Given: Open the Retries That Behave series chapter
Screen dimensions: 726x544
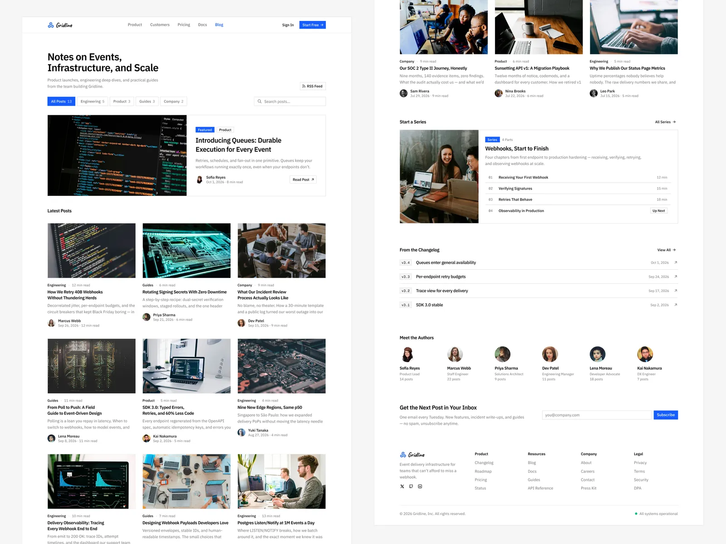Looking at the screenshot, I should click(x=578, y=199).
